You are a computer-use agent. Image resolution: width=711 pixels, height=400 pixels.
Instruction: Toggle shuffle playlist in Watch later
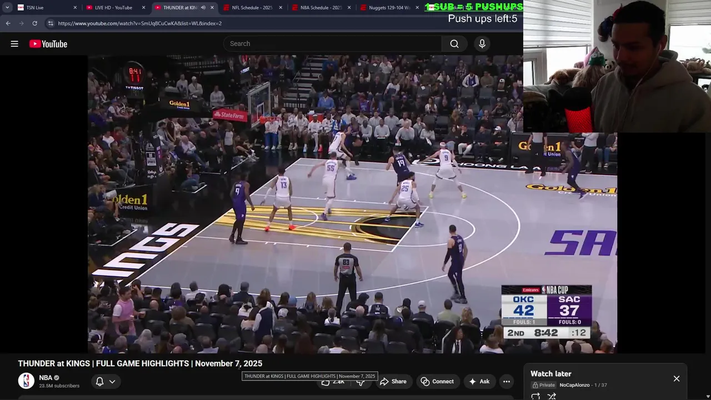(552, 396)
